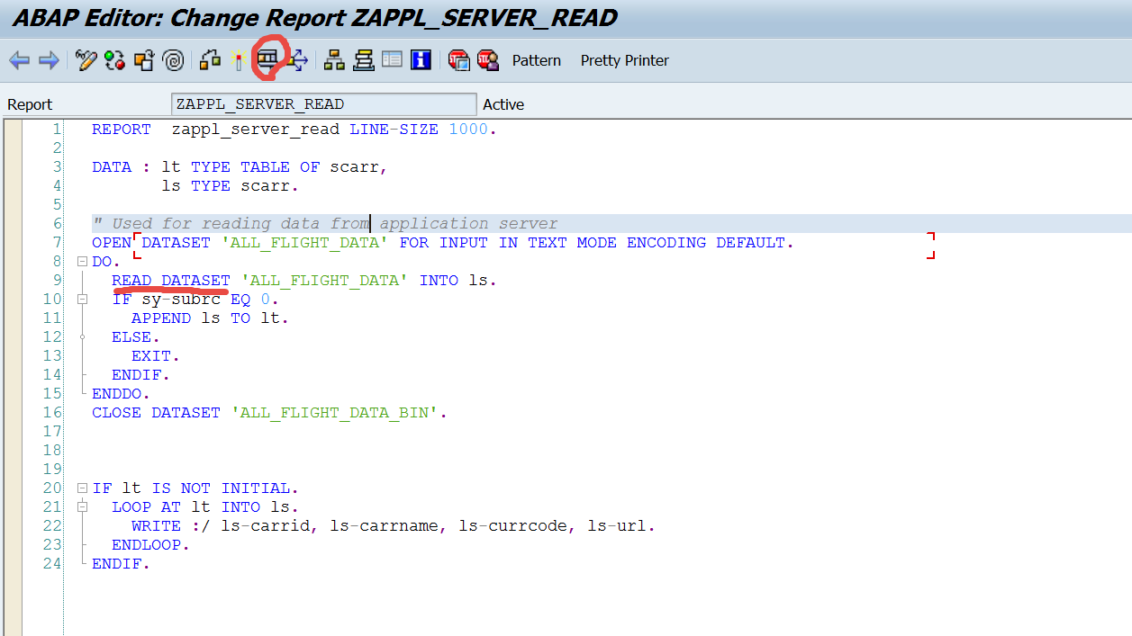The width and height of the screenshot is (1132, 636).
Task: Open the enhancement spiral icon
Action: (x=173, y=60)
